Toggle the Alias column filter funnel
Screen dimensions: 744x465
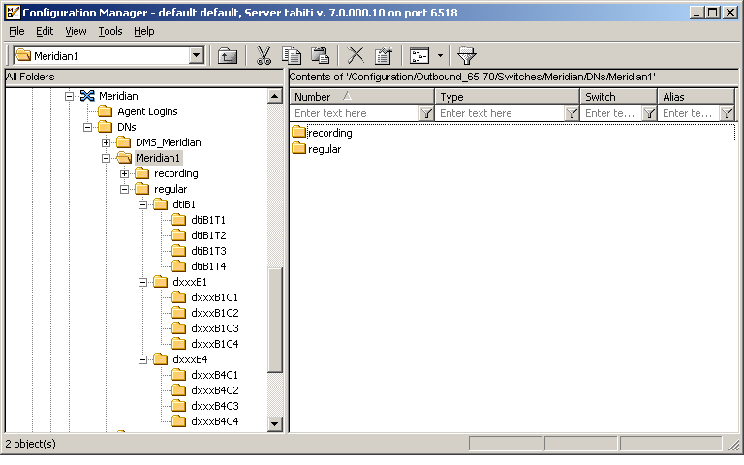(727, 113)
